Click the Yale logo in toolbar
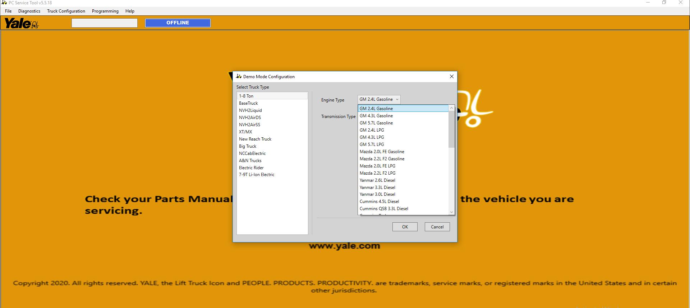690x308 pixels. click(x=21, y=23)
